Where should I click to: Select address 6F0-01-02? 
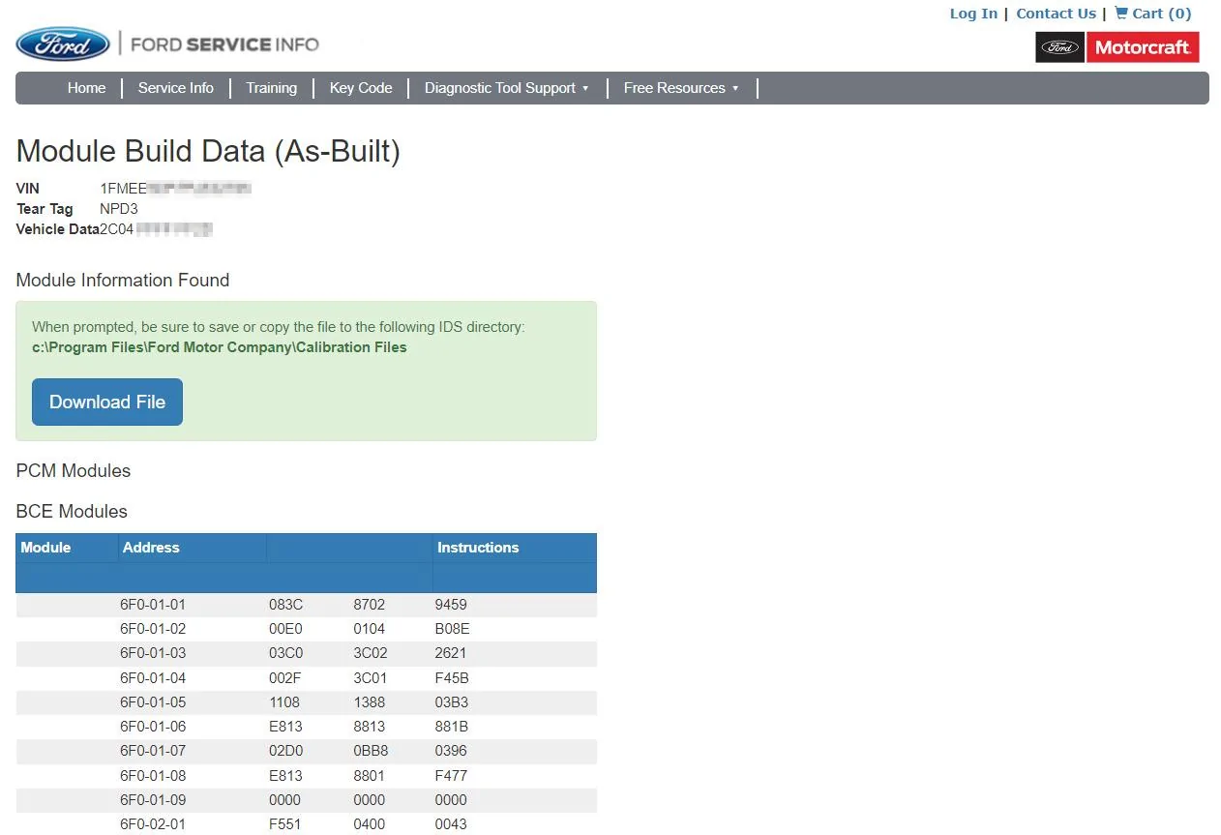click(153, 629)
